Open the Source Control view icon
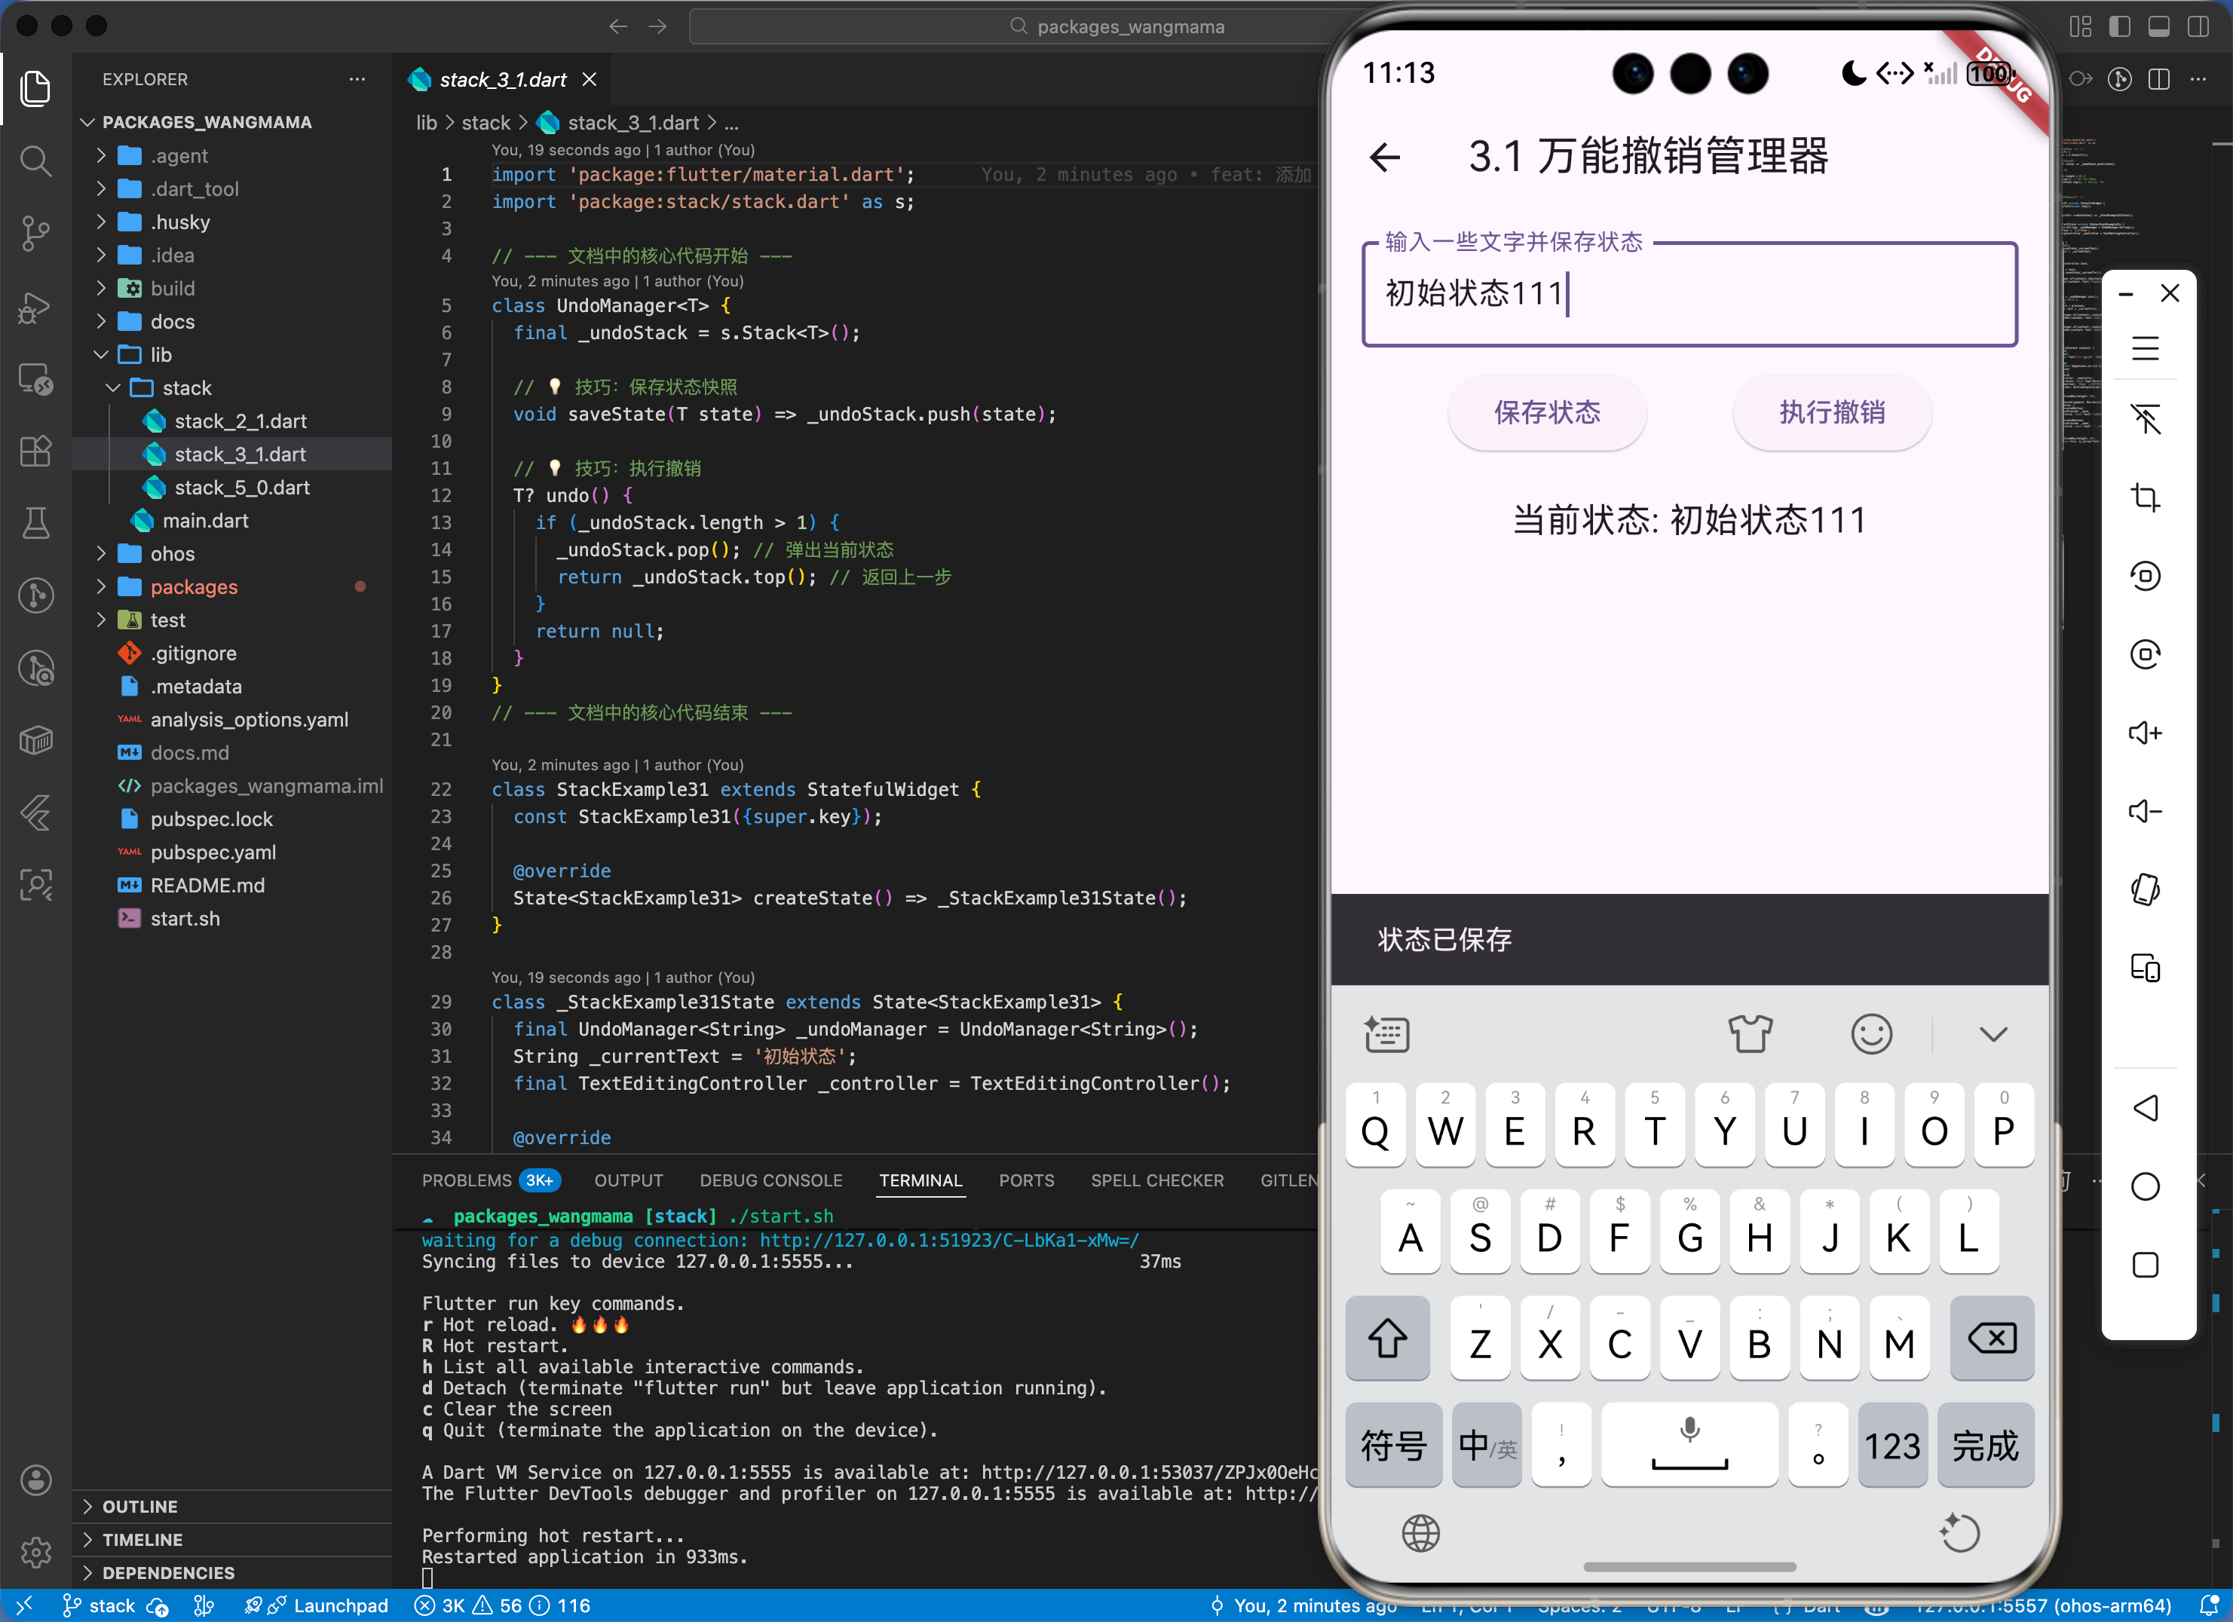The width and height of the screenshot is (2233, 1622). click(35, 233)
